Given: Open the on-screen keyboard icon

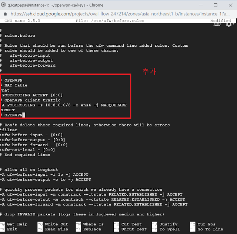Looking at the screenshot, I should coord(217,25).
